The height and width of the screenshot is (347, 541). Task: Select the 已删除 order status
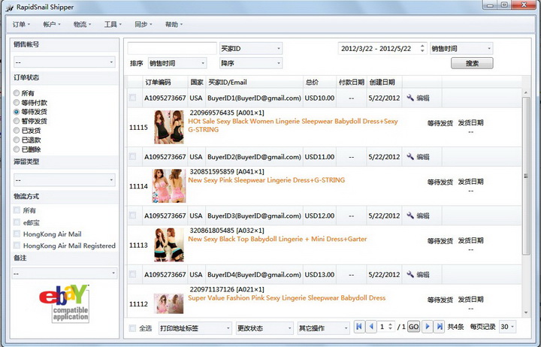point(17,149)
